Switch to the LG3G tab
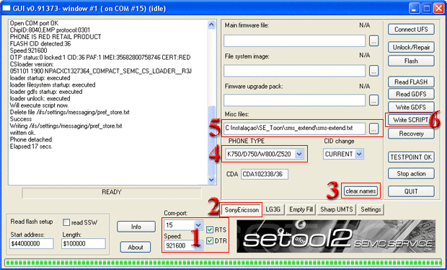Screen dimensions: 447x270 273,209
